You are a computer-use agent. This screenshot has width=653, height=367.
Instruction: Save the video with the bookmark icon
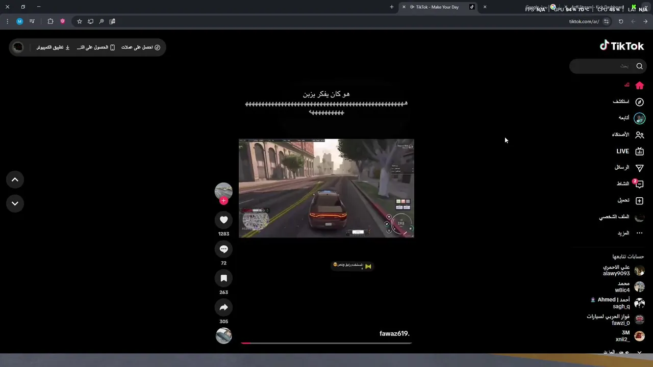point(223,278)
